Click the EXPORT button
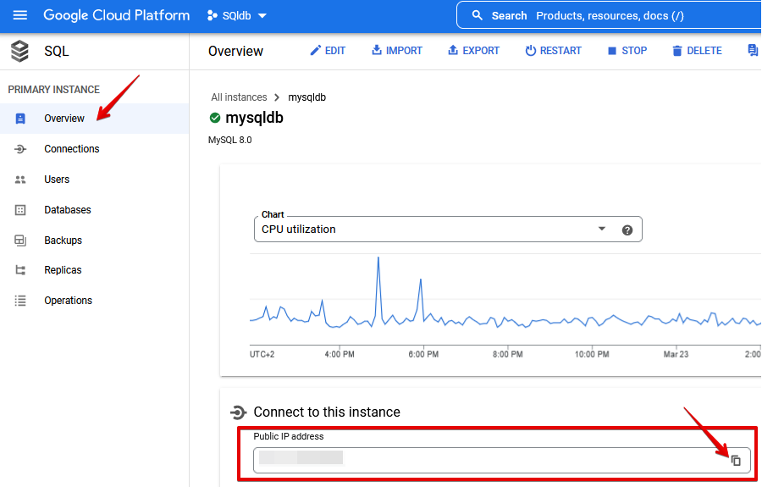Viewport: 762px width, 487px height. pyautogui.click(x=473, y=51)
